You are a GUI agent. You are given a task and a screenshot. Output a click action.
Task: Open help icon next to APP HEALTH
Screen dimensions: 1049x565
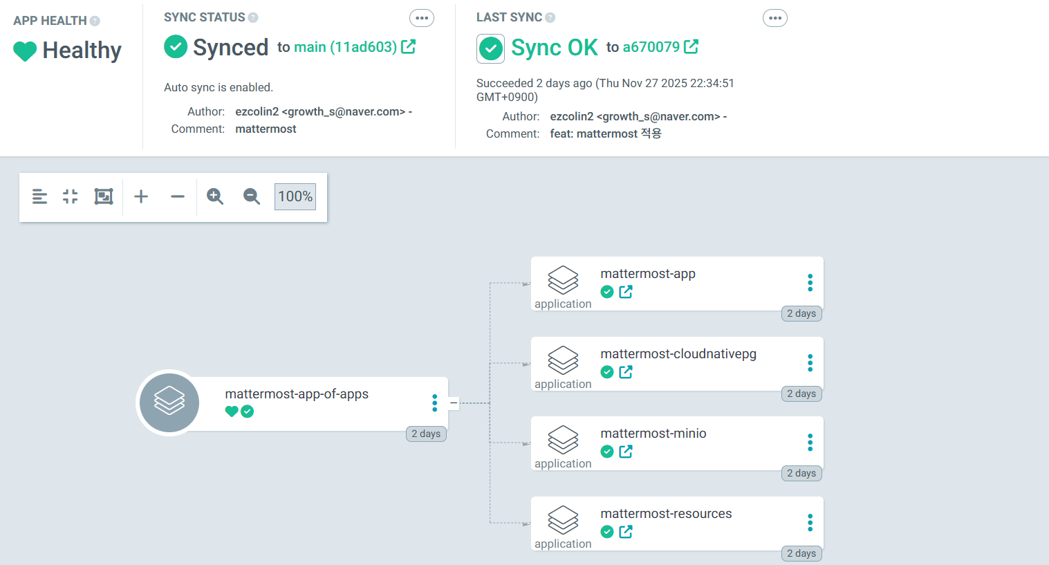click(x=95, y=21)
